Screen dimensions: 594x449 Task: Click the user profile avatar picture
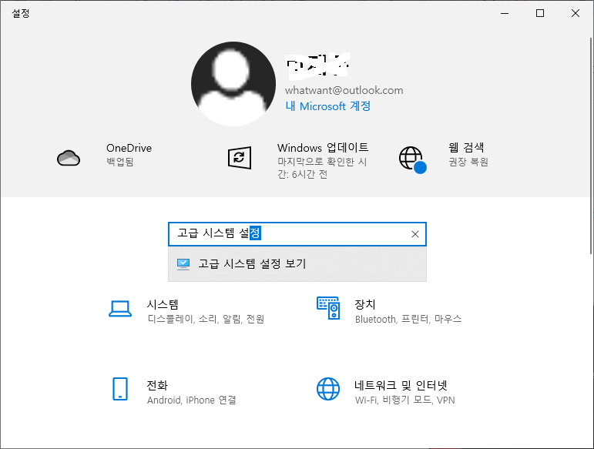233,84
